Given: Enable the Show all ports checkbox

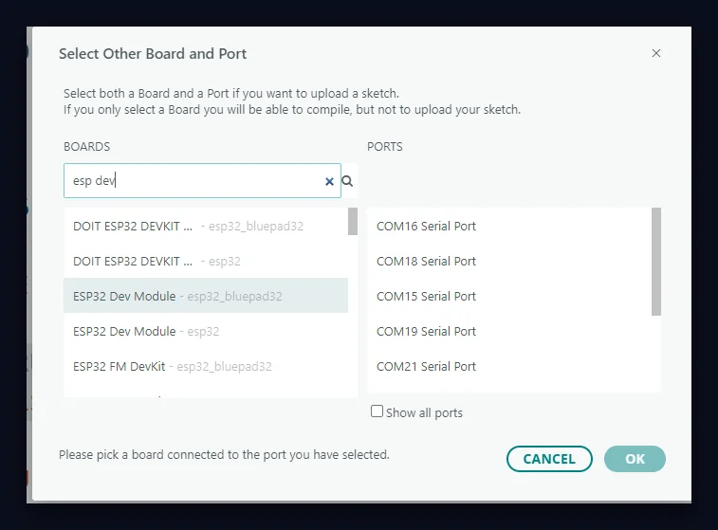Looking at the screenshot, I should point(377,411).
